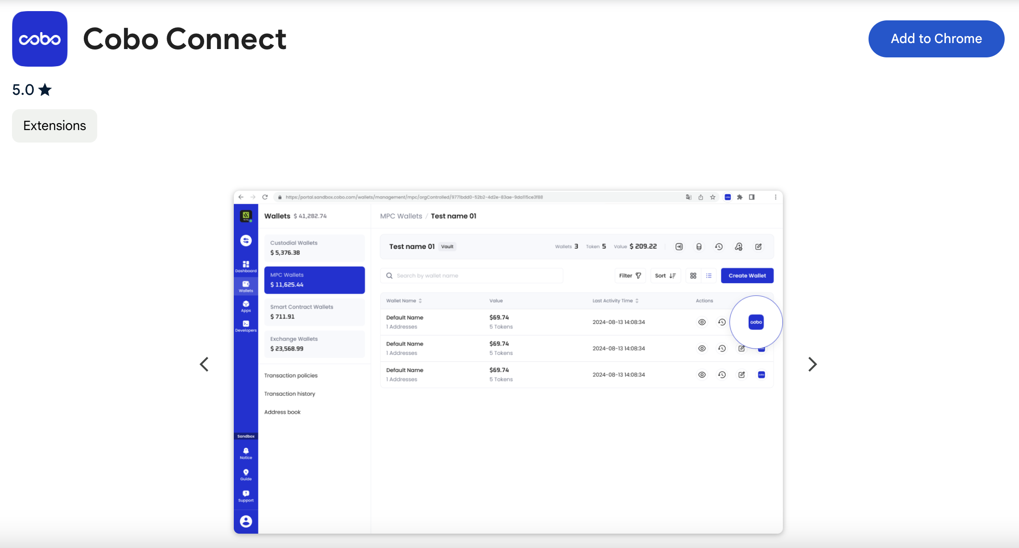Viewport: 1019px width, 548px height.
Task: Open the Sort dropdown
Action: coord(665,276)
